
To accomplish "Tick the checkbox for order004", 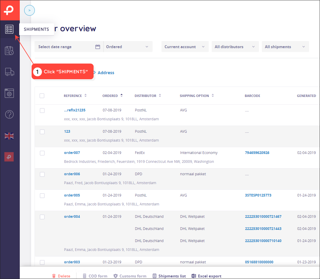I will 42,217.
